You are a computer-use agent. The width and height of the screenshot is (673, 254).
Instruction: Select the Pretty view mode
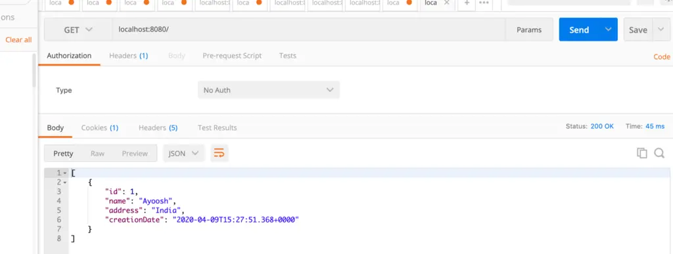tap(63, 154)
